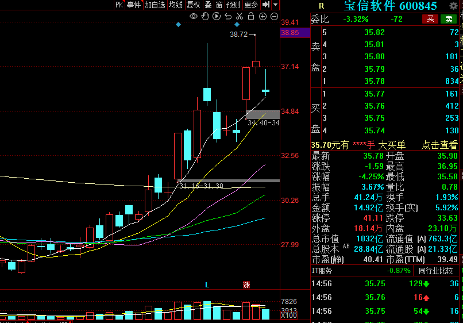Start chart replay with play icon

[217, 16]
